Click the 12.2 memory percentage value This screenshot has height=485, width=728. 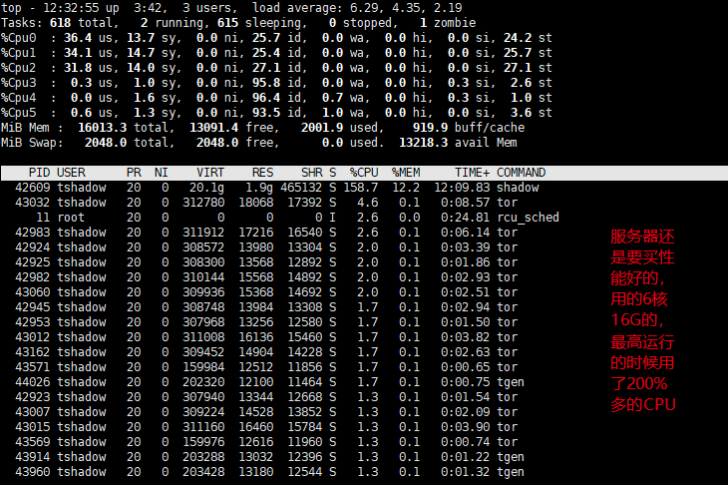[x=406, y=188]
